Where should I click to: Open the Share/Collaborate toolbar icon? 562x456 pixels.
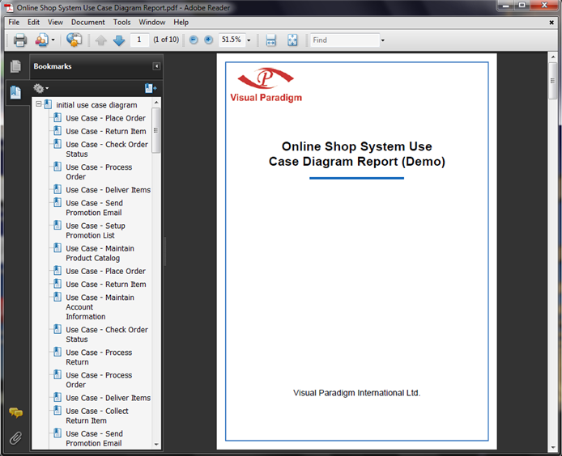[x=41, y=40]
